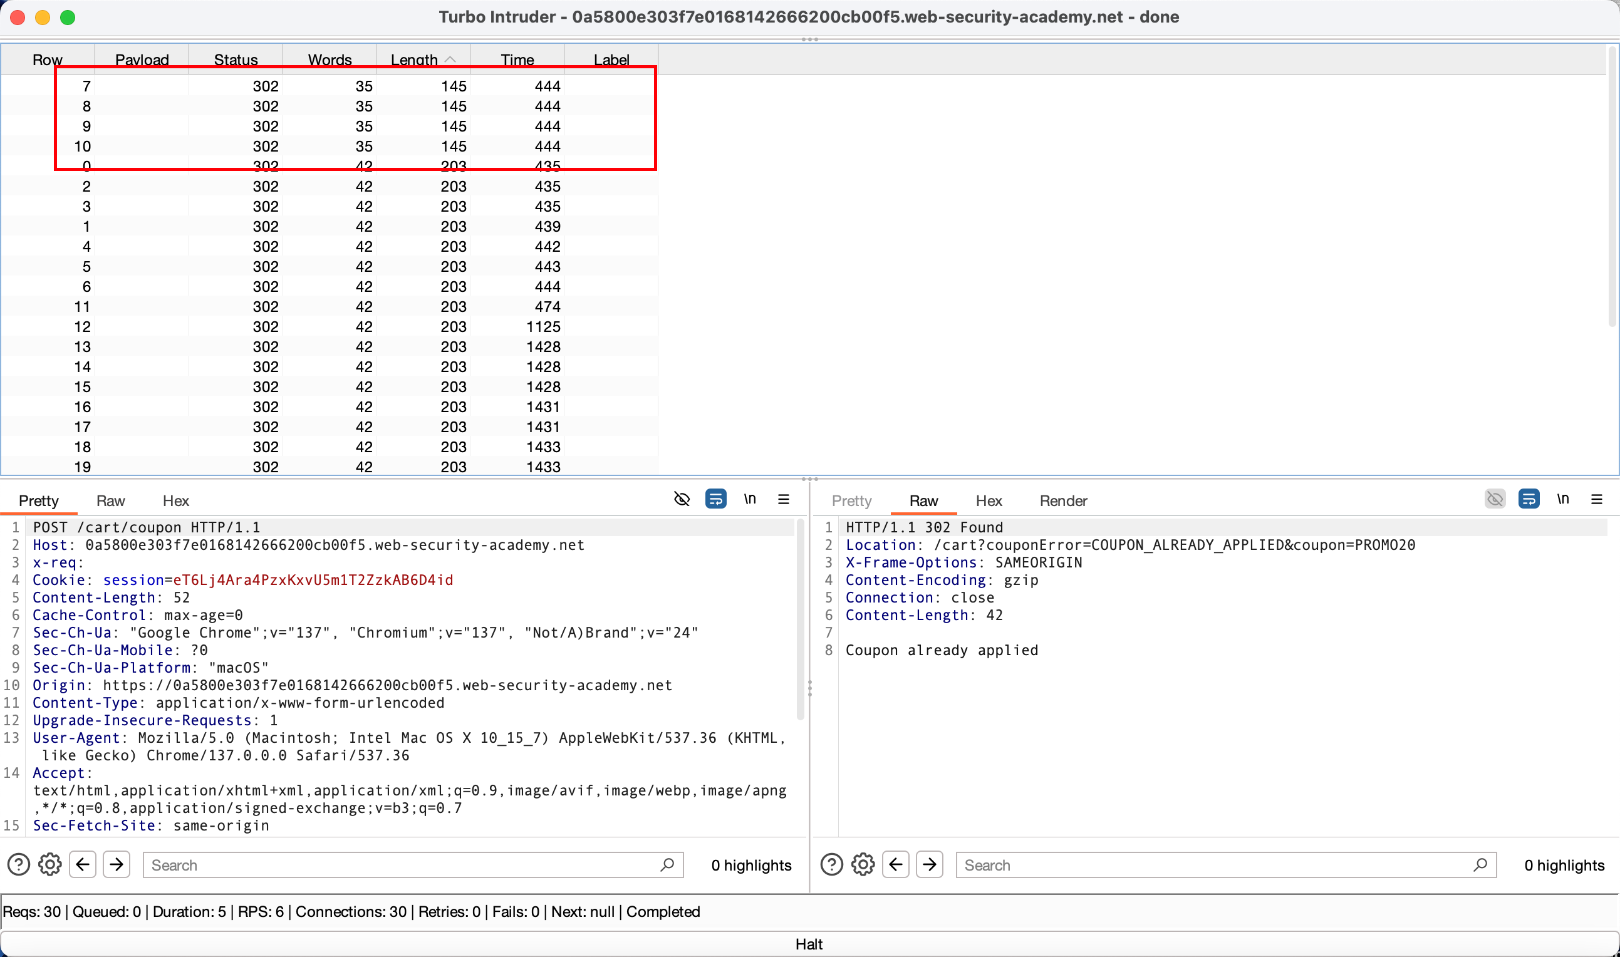Toggle show newlines \n in response pane
Screen dimensions: 1620x957
click(1562, 499)
